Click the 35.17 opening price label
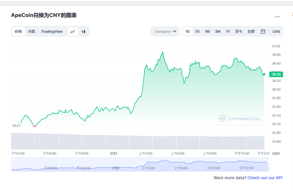Viewport: 293px width, 190px height. pos(16,126)
